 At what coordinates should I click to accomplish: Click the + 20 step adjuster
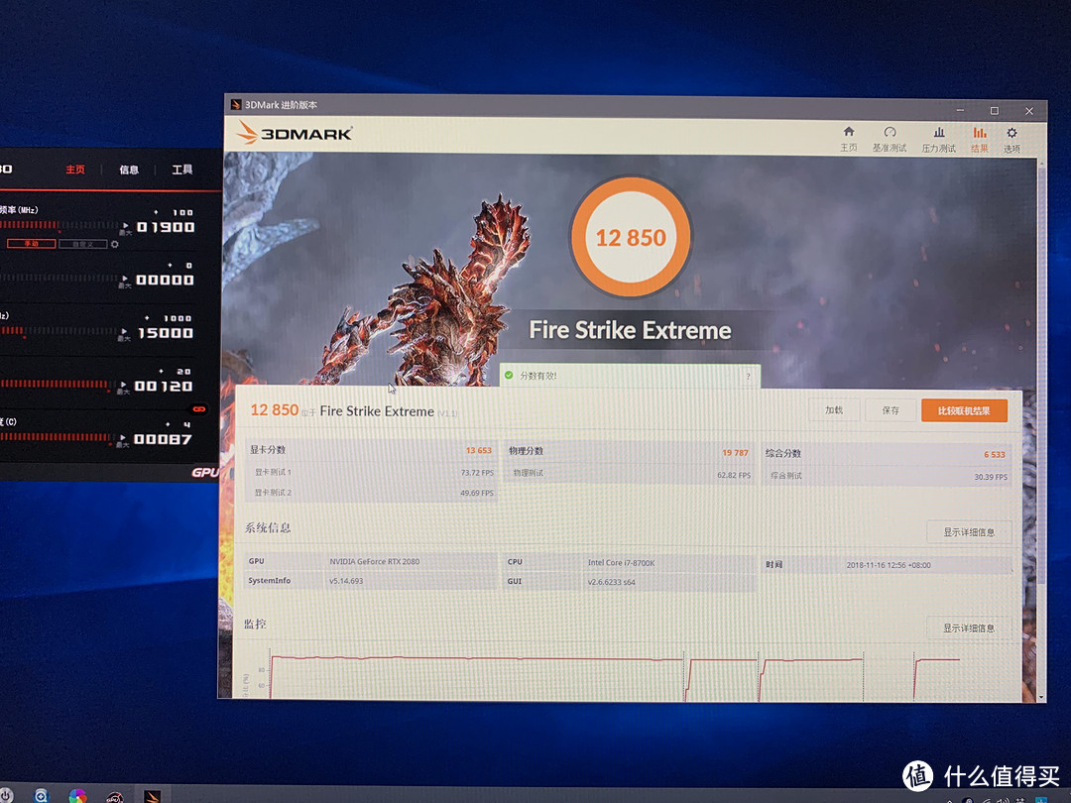tap(175, 372)
